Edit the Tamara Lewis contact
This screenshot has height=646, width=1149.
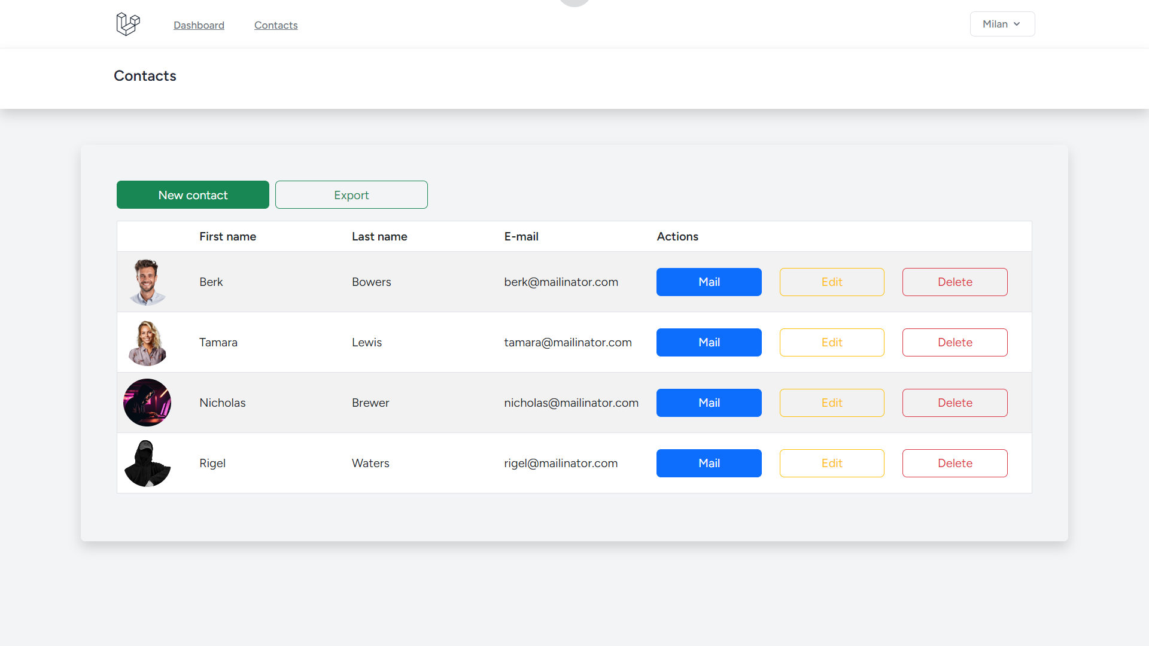[831, 343]
